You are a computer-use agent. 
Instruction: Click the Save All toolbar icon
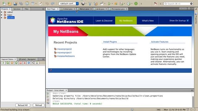pyautogui.click(x=21, y=4)
